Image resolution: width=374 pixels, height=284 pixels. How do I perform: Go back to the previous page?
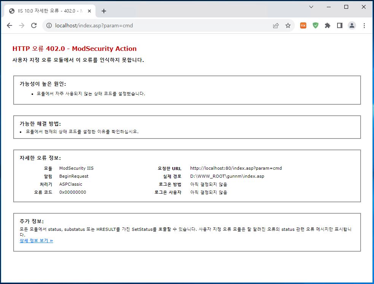[x=10, y=25]
